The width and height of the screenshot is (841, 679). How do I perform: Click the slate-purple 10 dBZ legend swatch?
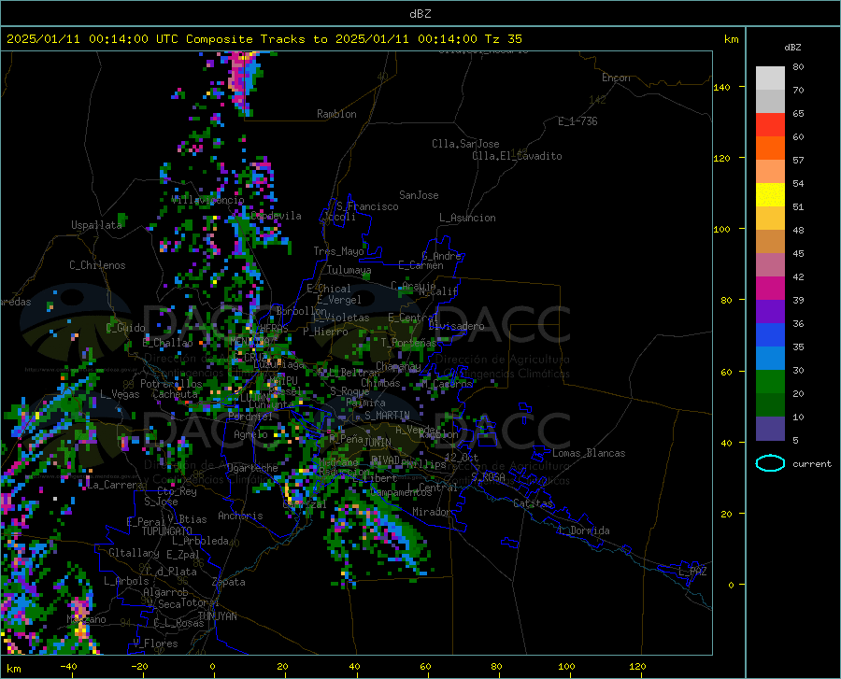(770, 428)
